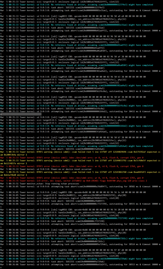
Task: Click the BTRFS warning line with offset 12144033792
Action: coord(80,162)
